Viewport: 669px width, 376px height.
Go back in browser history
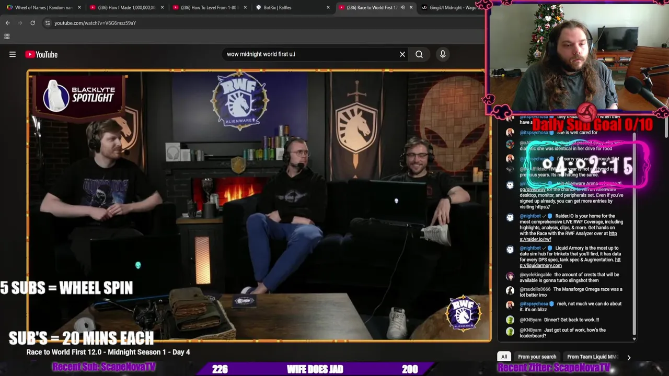click(x=7, y=23)
